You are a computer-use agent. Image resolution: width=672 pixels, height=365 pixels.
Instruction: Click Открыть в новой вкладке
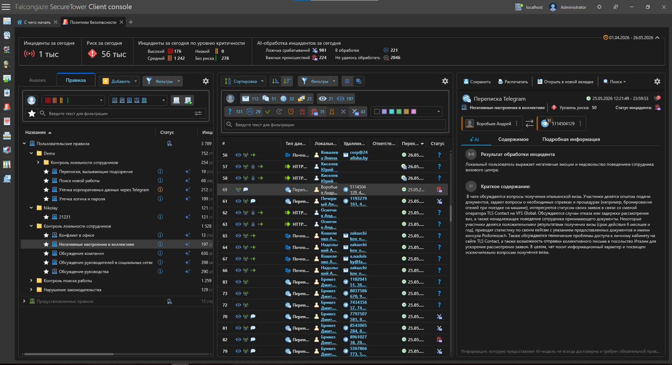(565, 81)
